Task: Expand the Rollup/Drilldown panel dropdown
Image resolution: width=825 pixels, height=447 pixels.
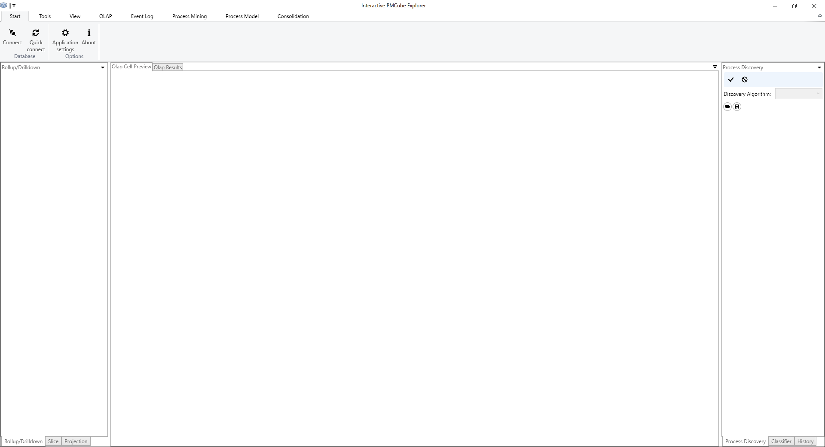Action: click(x=102, y=67)
